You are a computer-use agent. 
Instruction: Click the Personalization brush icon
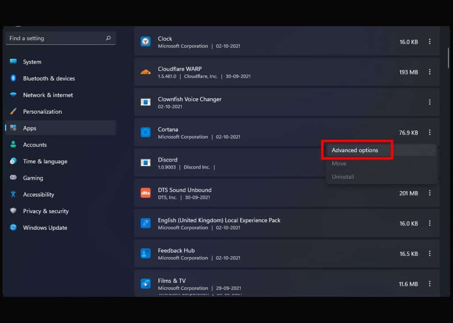click(x=13, y=111)
